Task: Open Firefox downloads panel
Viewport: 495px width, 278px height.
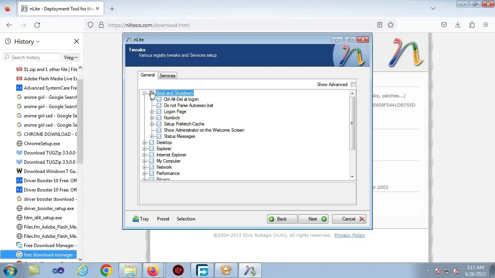Action: 458,25
